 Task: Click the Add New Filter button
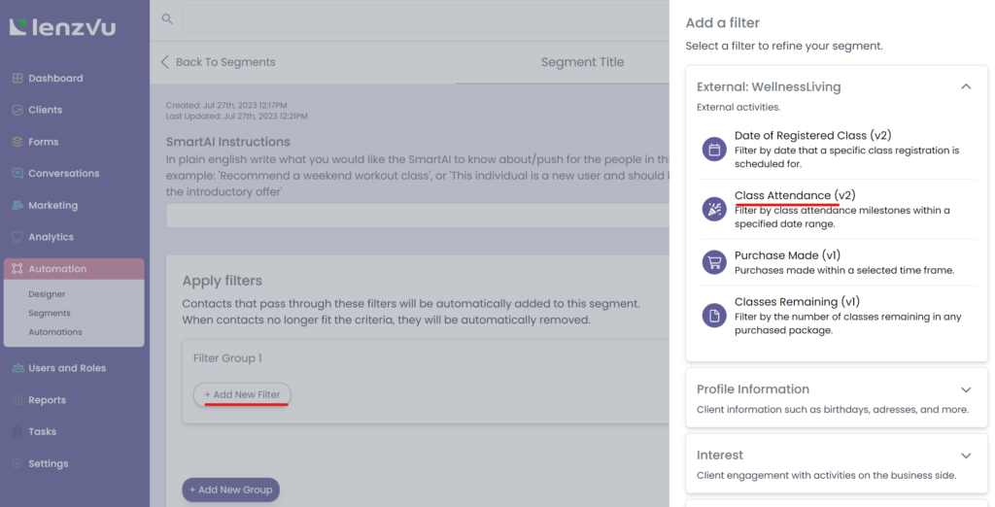click(x=242, y=395)
